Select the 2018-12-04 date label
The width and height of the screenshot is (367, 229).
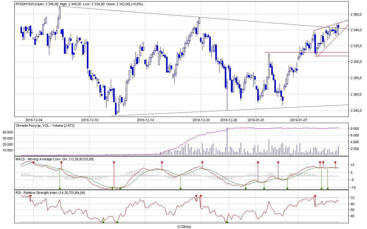pyautogui.click(x=34, y=120)
